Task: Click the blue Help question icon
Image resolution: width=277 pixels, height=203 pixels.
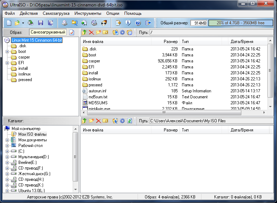Action: 138,23
